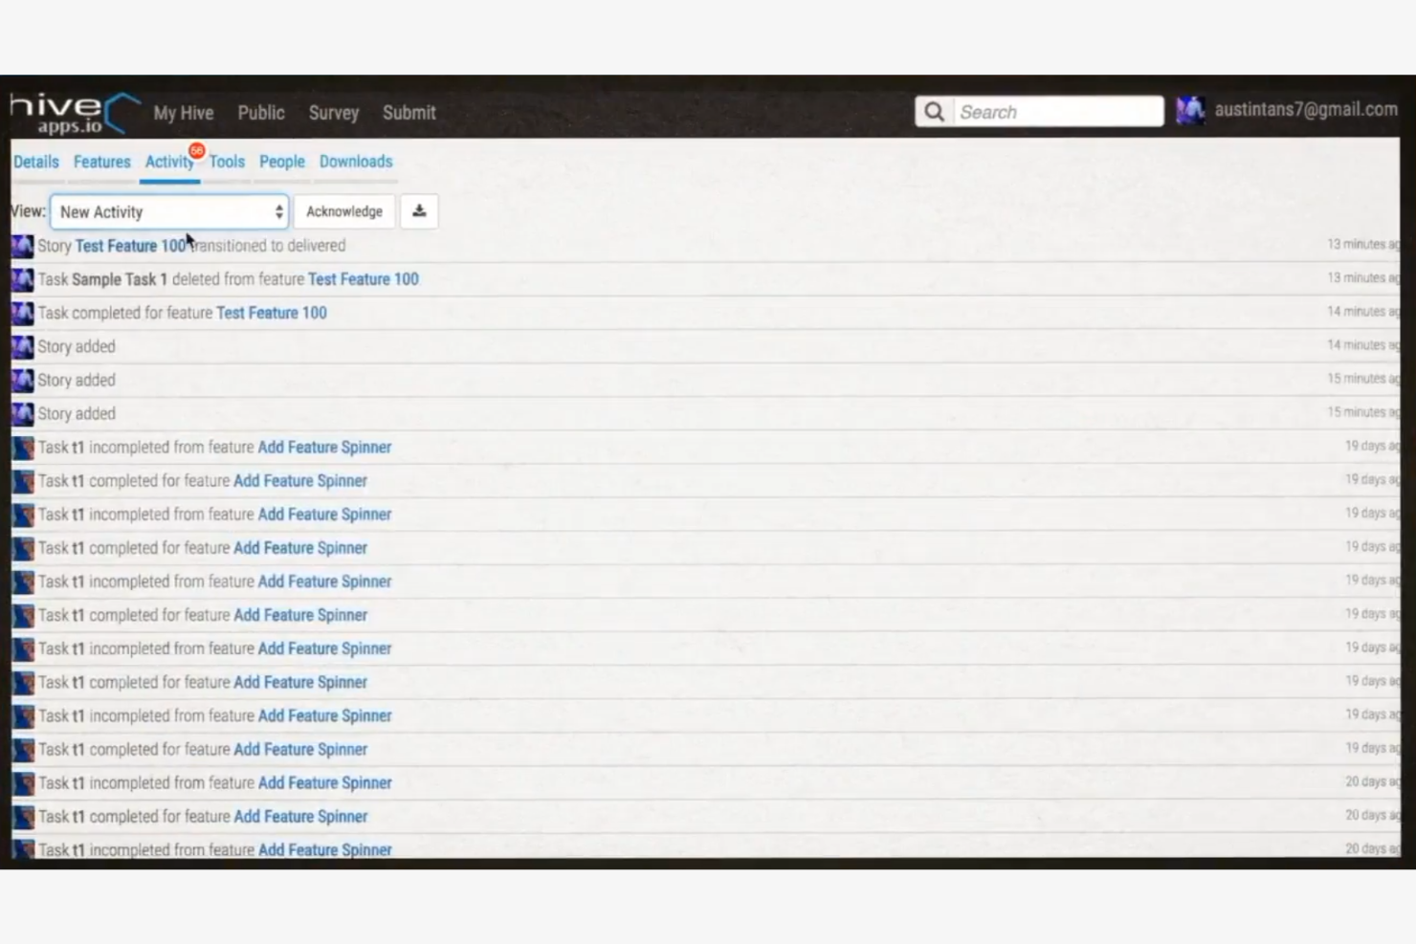1416x944 pixels.
Task: Expand the View selector using its stepper arrows
Action: [277, 211]
